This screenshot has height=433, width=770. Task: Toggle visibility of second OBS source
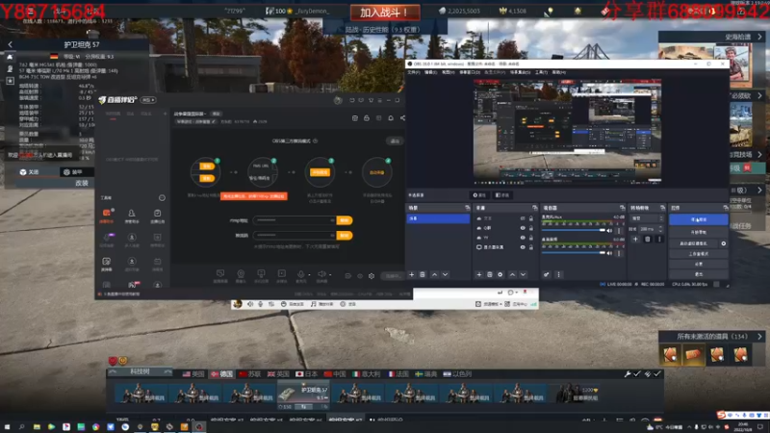click(x=523, y=228)
